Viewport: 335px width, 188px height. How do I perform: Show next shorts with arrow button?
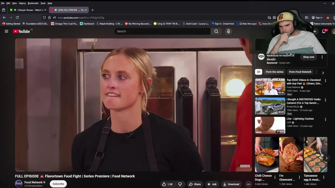pyautogui.click(x=326, y=158)
